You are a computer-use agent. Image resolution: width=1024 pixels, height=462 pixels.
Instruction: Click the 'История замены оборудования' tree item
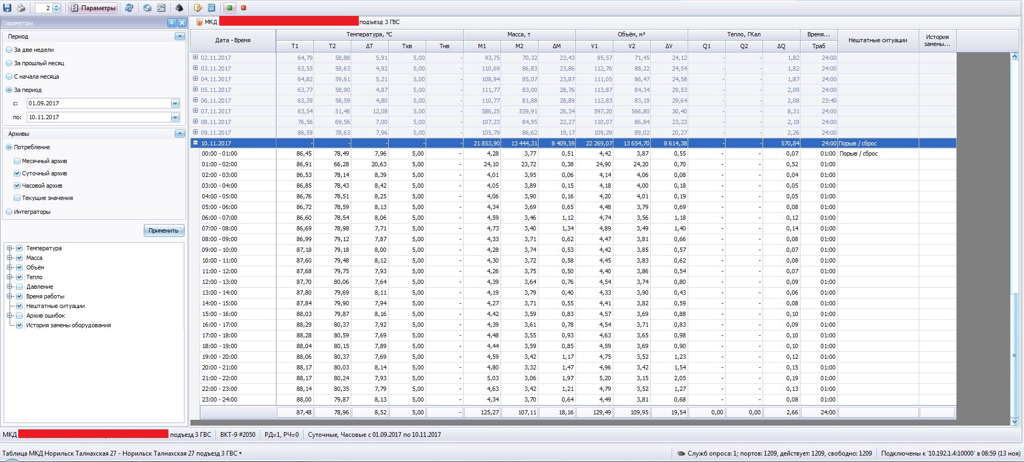click(x=68, y=325)
